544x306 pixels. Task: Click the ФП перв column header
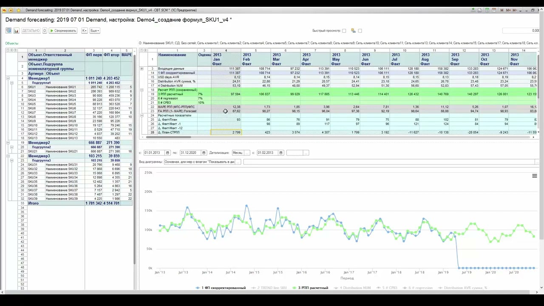click(x=93, y=55)
